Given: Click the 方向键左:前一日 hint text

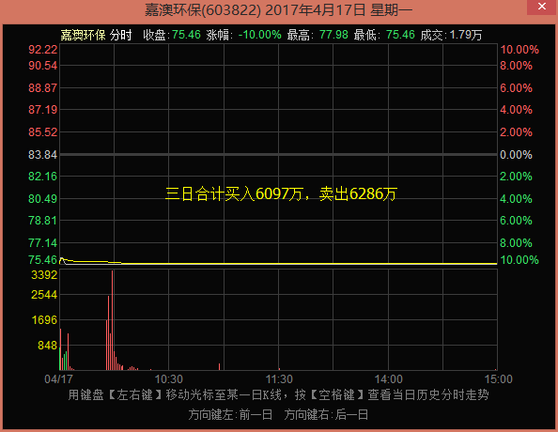Looking at the screenshot, I should tap(230, 414).
